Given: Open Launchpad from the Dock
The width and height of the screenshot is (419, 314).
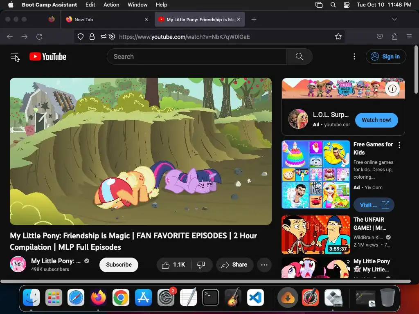Looking at the screenshot, I should 54,297.
